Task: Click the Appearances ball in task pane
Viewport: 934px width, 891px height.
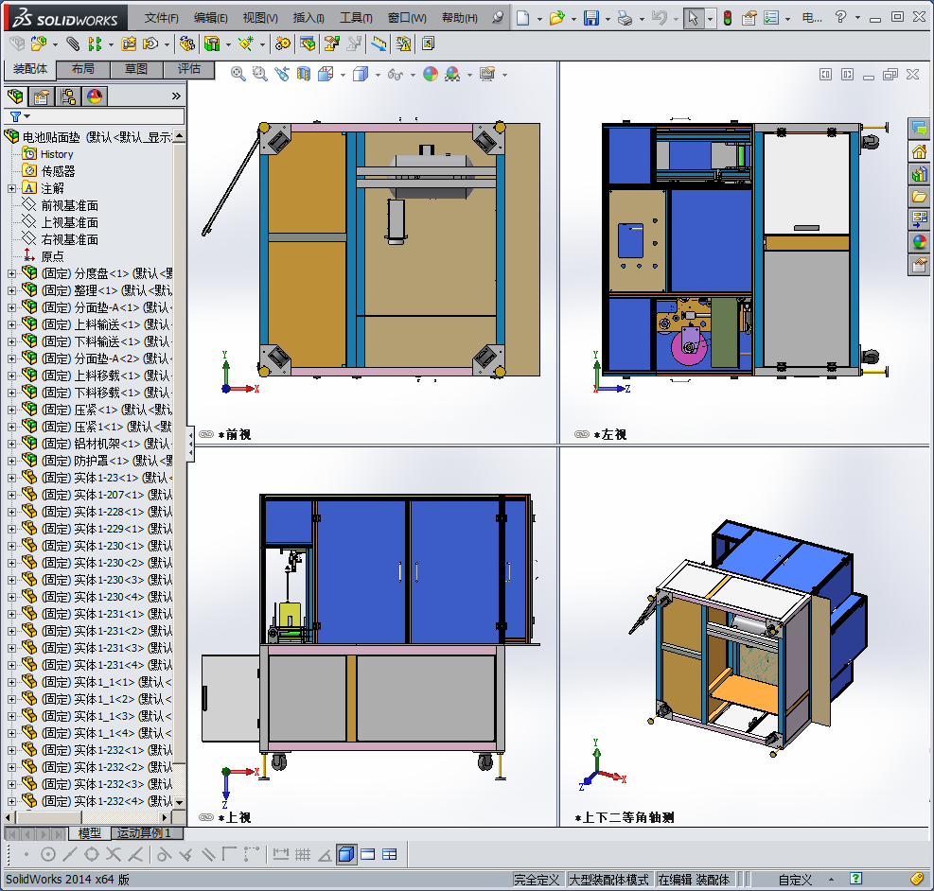Action: 920,242
